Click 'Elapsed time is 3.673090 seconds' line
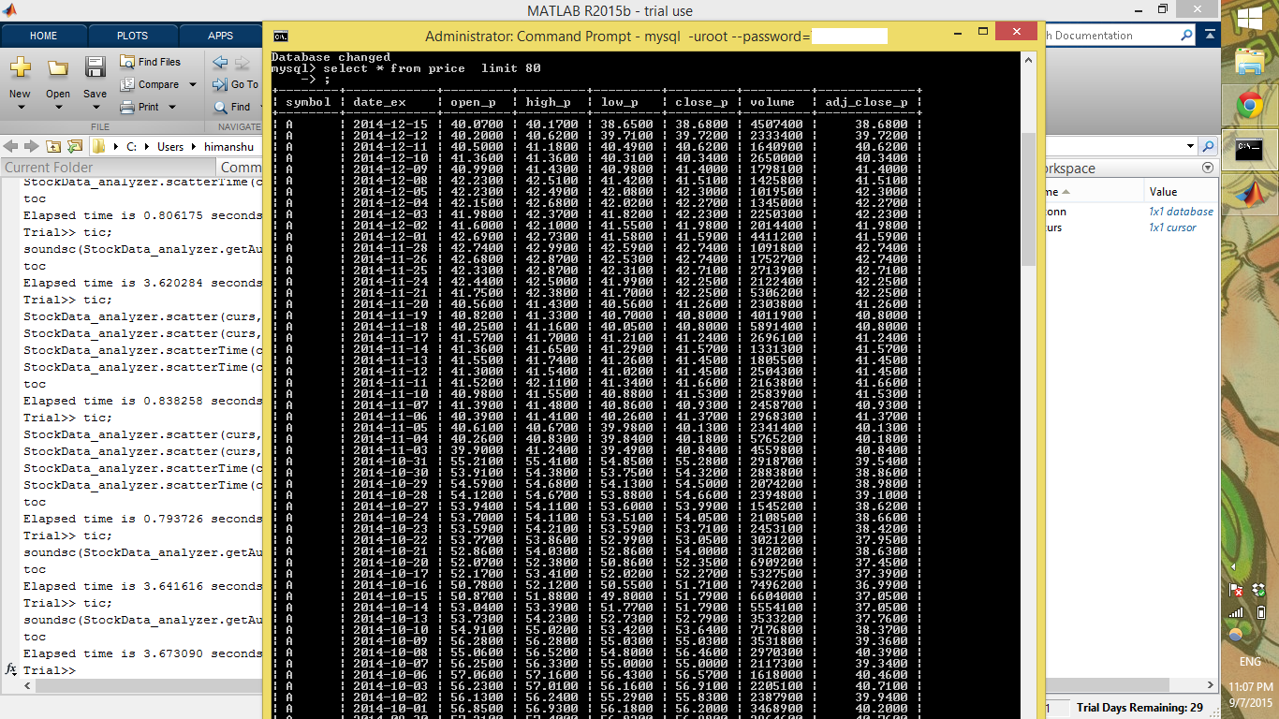This screenshot has height=719, width=1279. (x=142, y=653)
